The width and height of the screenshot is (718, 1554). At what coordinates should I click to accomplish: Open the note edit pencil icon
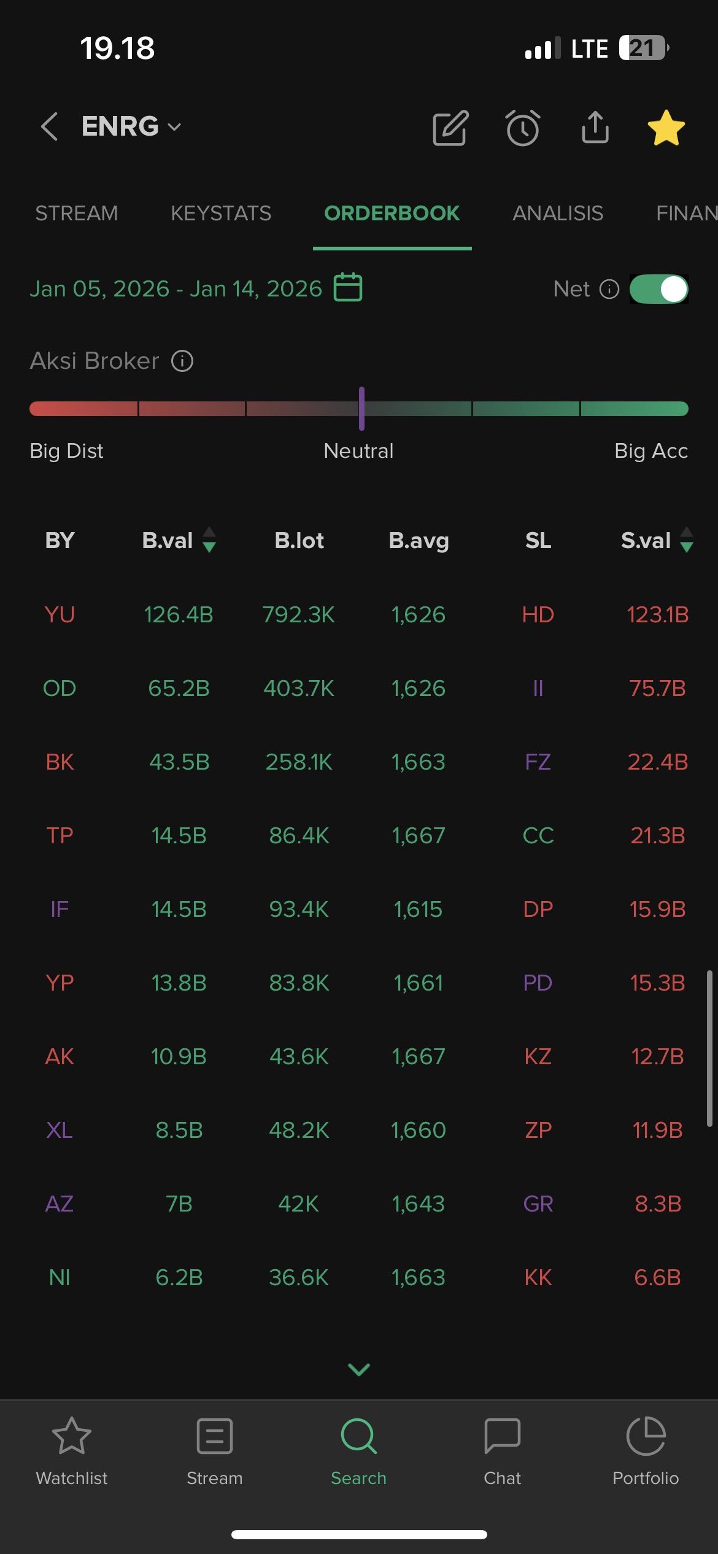pos(450,128)
